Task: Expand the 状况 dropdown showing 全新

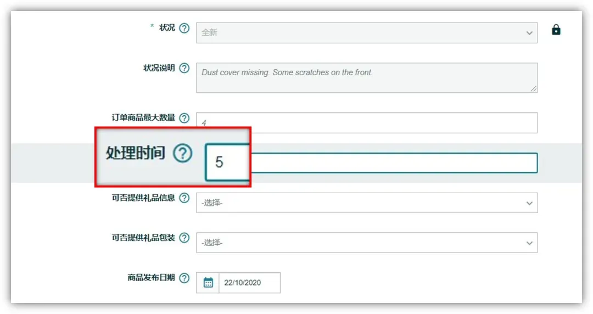Action: [x=367, y=33]
